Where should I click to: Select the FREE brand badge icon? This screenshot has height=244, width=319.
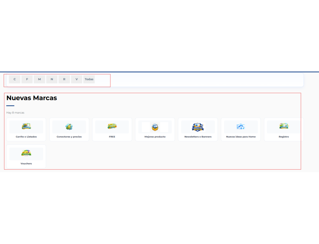click(x=112, y=126)
